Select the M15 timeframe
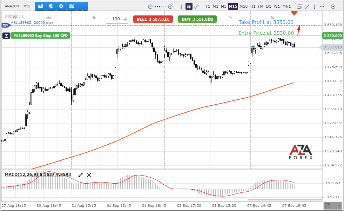This screenshot has width=344, height=211. click(x=233, y=6)
